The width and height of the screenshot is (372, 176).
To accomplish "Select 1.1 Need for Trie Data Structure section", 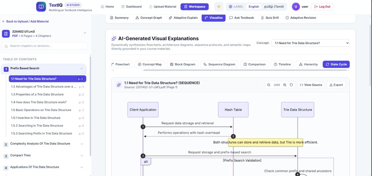I will coord(48,79).
